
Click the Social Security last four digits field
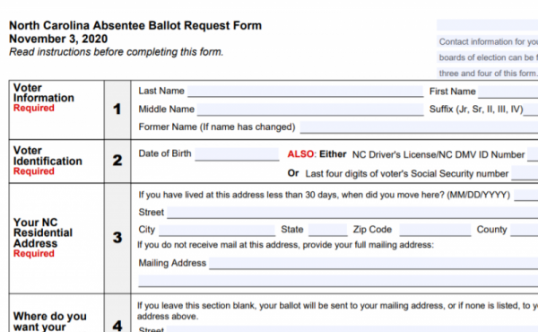click(525, 173)
